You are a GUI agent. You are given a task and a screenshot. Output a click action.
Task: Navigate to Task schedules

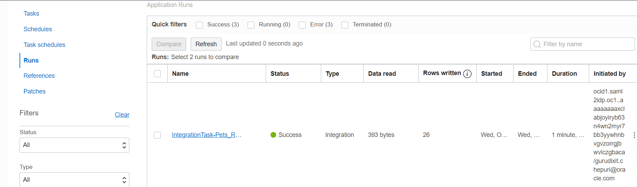click(x=44, y=45)
